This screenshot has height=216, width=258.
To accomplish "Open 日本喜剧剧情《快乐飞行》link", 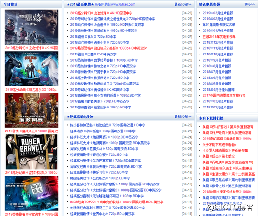I will pyautogui.click(x=99, y=172).
